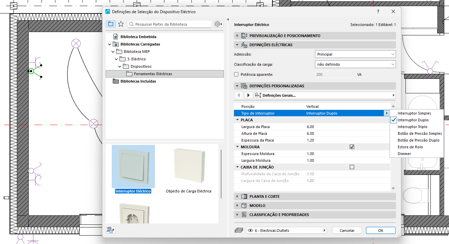Click the Pesquisar Partes da Biblioteca search field
Image resolution: width=449 pixels, height=244 pixels.
coord(170,24)
